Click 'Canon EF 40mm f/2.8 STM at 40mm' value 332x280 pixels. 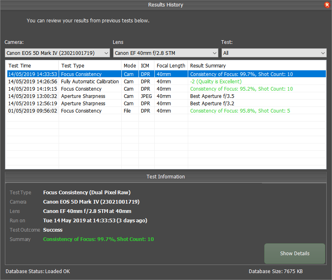(x=87, y=211)
